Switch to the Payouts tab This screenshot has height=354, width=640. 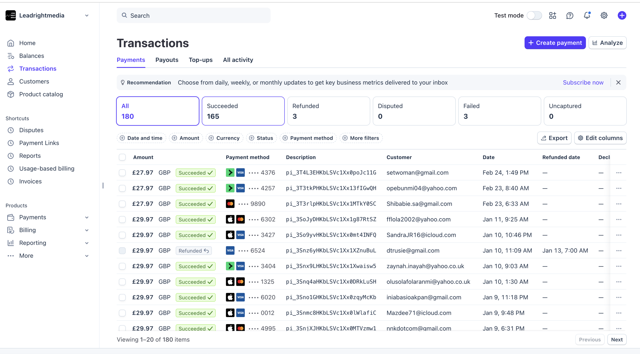(166, 60)
